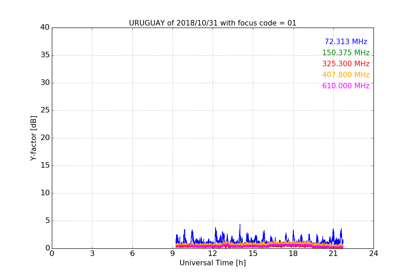Click the y-axis tick label 40
Image resolution: width=415 pixels, height=276 pixels.
[45, 27]
